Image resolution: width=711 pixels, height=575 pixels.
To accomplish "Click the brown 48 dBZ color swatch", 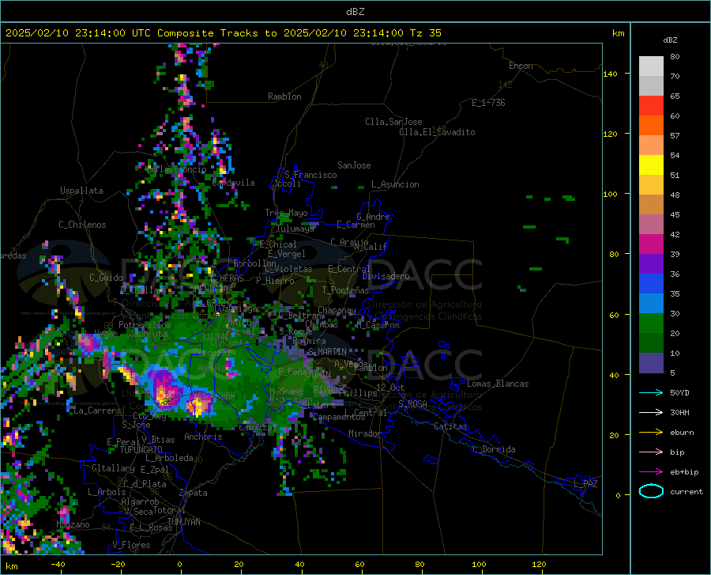I will tap(651, 205).
